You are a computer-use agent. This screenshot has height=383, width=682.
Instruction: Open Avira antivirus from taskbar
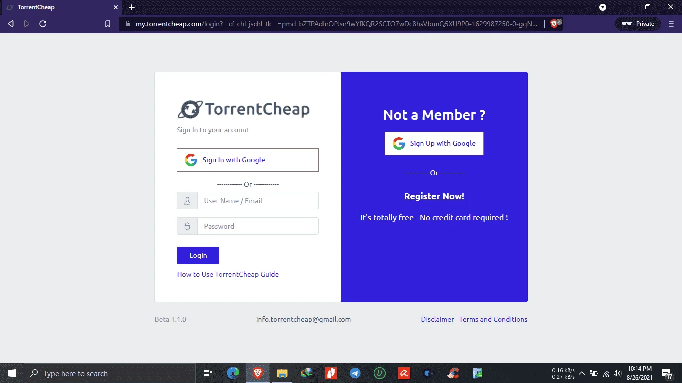(x=404, y=373)
